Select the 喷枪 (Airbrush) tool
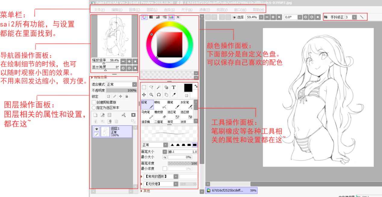 pyautogui.click(x=160, y=105)
